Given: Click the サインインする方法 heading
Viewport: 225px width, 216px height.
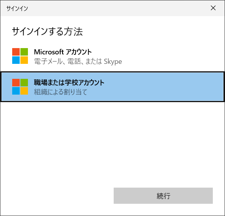Looking at the screenshot, I should click(x=47, y=32).
